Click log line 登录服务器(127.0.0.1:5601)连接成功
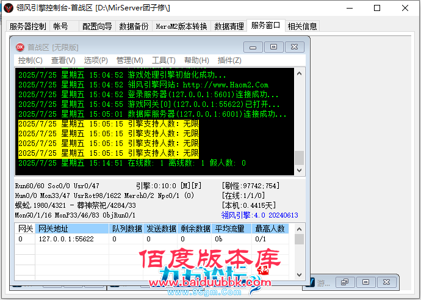 [x=148, y=94]
